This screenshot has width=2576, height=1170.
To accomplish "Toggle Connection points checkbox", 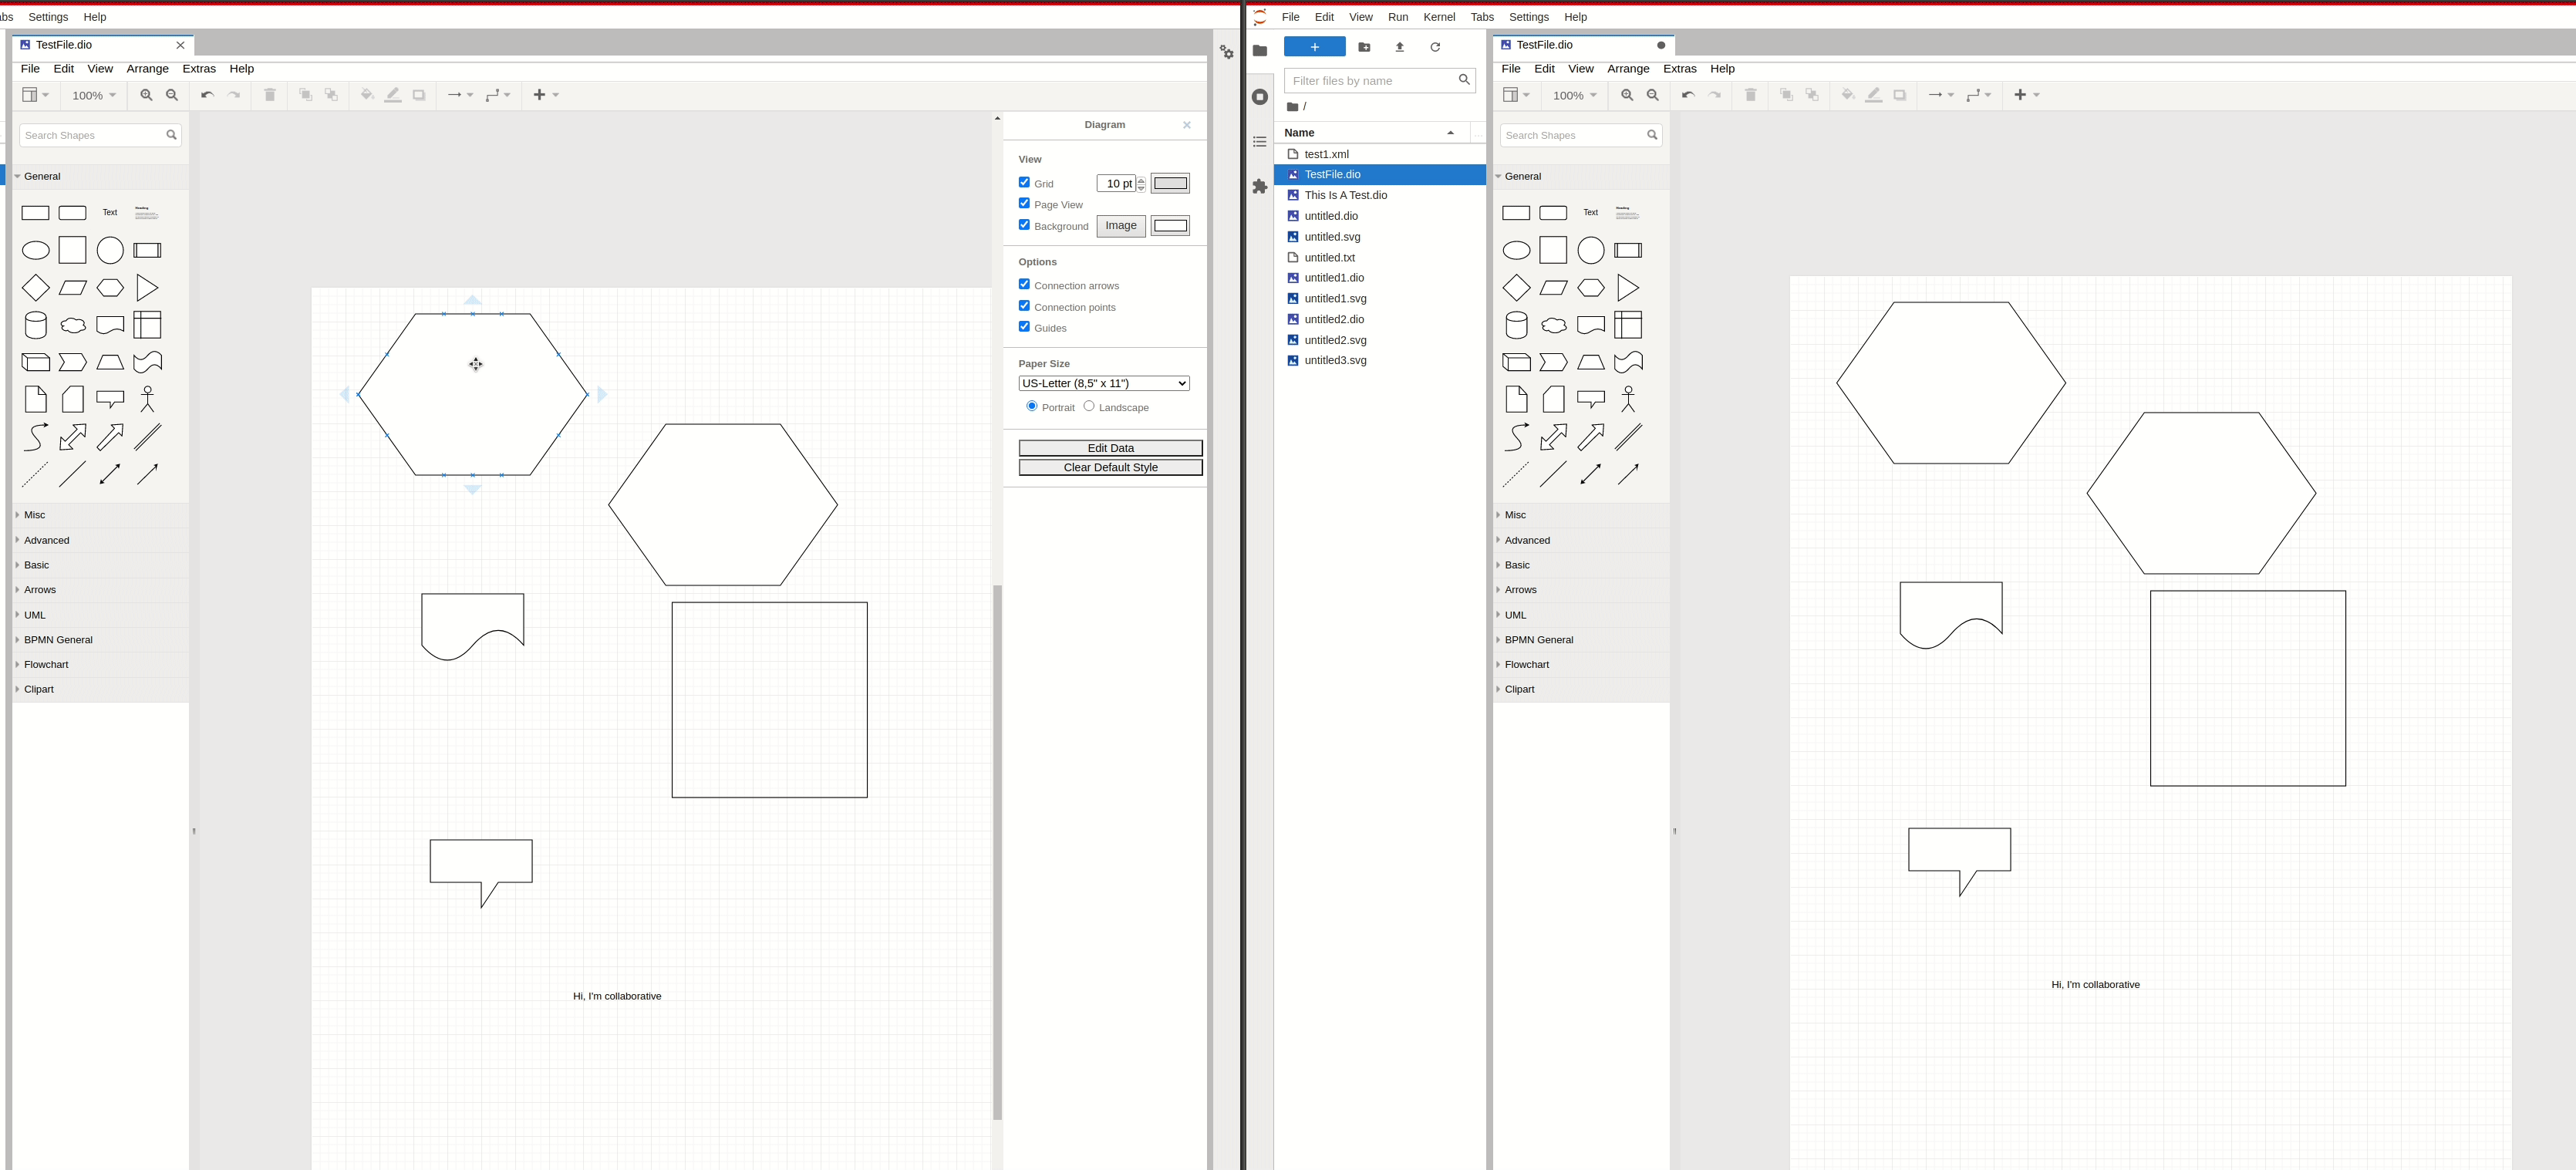I will tap(1024, 306).
